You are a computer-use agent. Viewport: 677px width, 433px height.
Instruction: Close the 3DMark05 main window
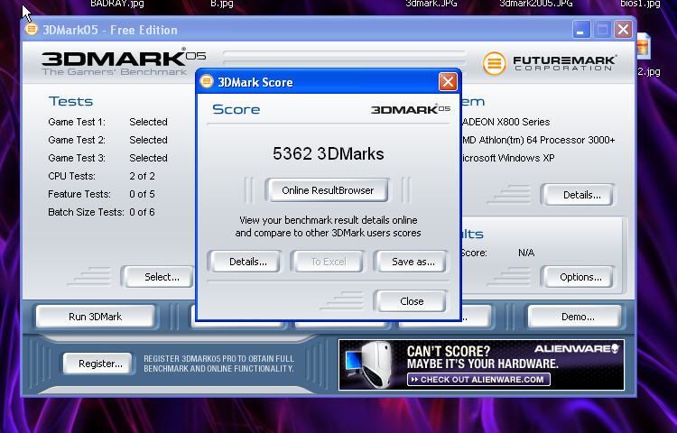pyautogui.click(x=623, y=30)
